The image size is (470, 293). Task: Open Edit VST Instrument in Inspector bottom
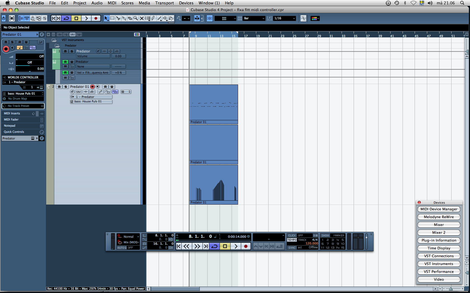41,138
